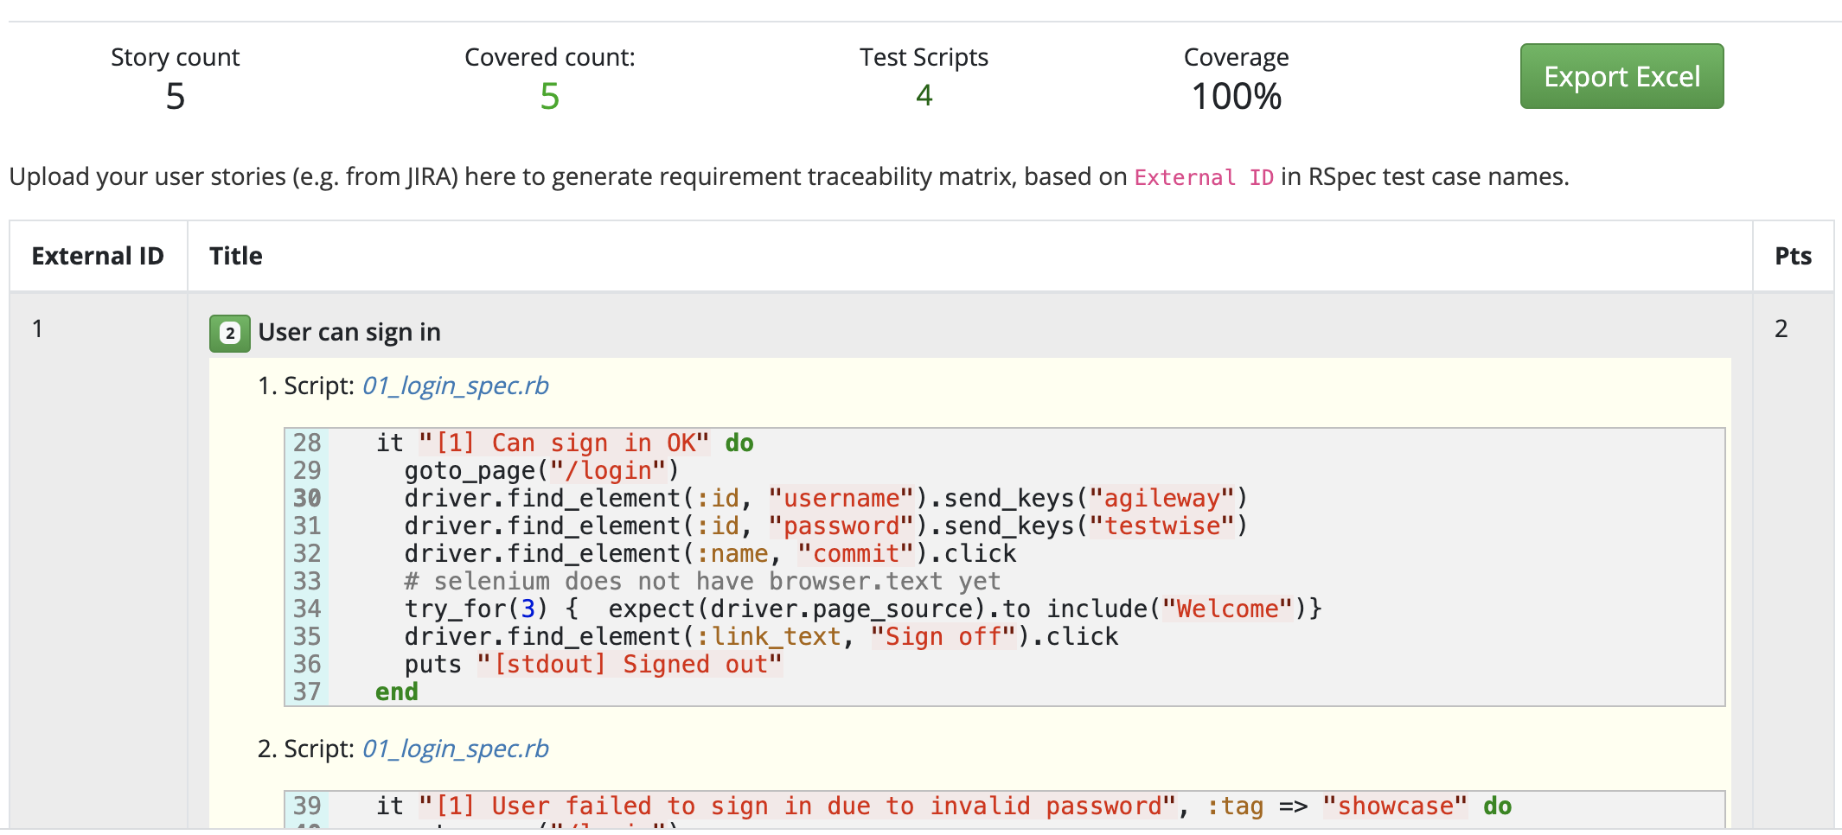Click the Story count label
Viewport: 1842px width, 835px height.
coord(176,57)
